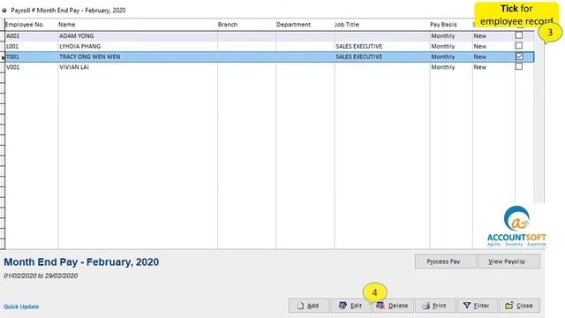Select employee number A001
Viewport: 565px width, 318px height.
(x=13, y=36)
